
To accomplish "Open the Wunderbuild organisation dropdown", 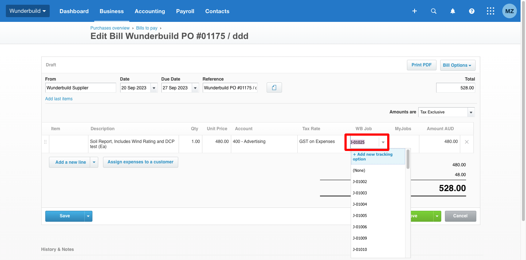I will tap(28, 11).
